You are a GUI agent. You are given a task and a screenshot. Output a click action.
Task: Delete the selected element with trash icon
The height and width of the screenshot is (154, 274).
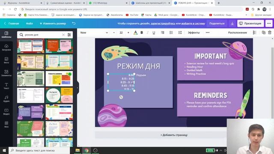point(270,33)
